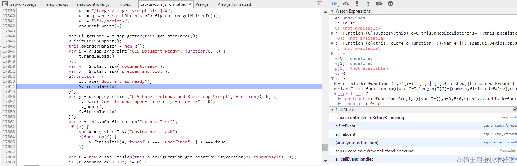
Task: Show the file navigator panel
Action: pyautogui.click(x=4, y=4)
